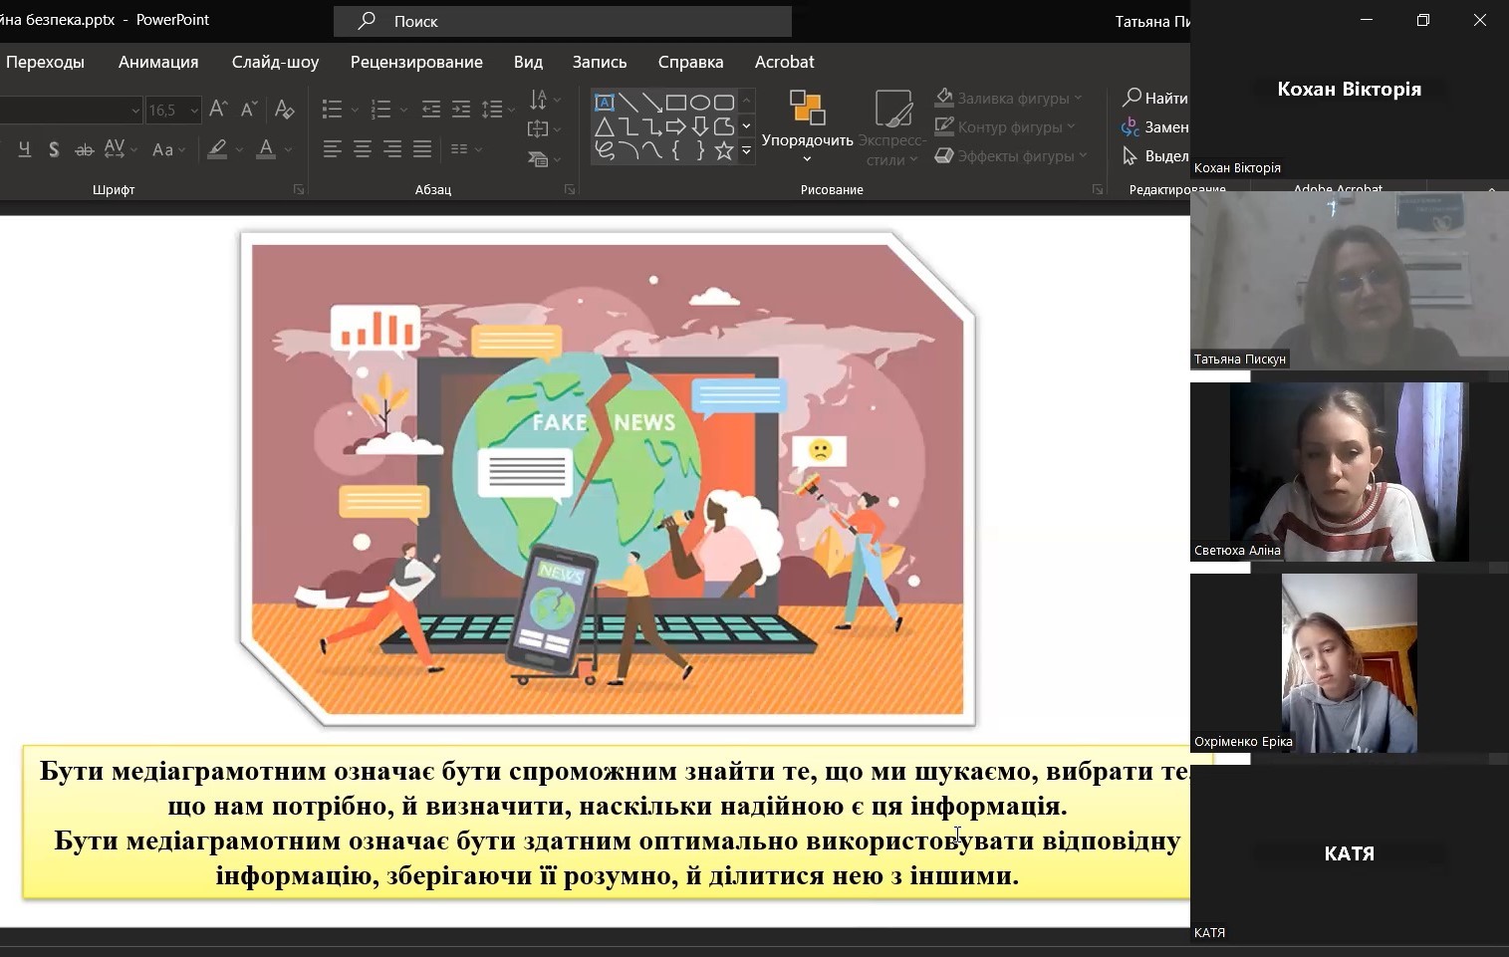Toggle underline formatting (Ч)
The height and width of the screenshot is (957, 1509).
pos(25,149)
